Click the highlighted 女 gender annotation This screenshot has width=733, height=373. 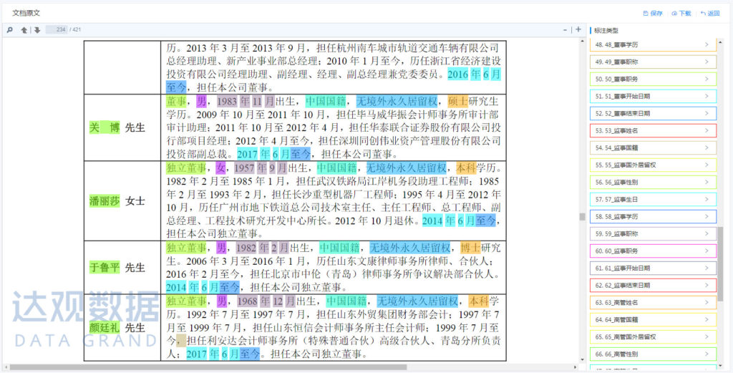click(220, 168)
